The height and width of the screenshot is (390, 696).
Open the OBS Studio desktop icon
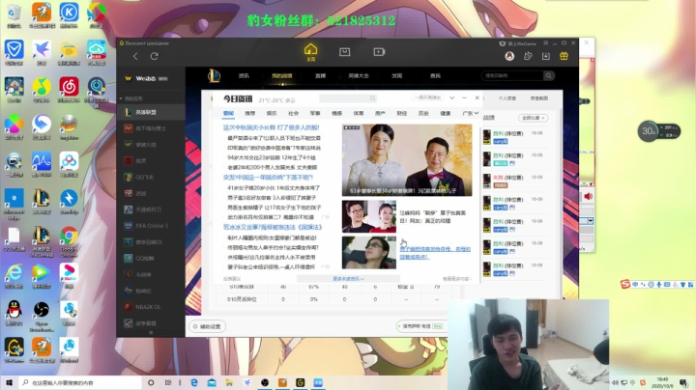click(42, 316)
